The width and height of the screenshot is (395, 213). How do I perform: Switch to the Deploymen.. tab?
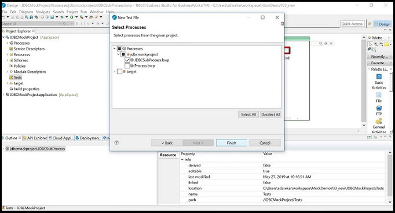click(x=89, y=138)
